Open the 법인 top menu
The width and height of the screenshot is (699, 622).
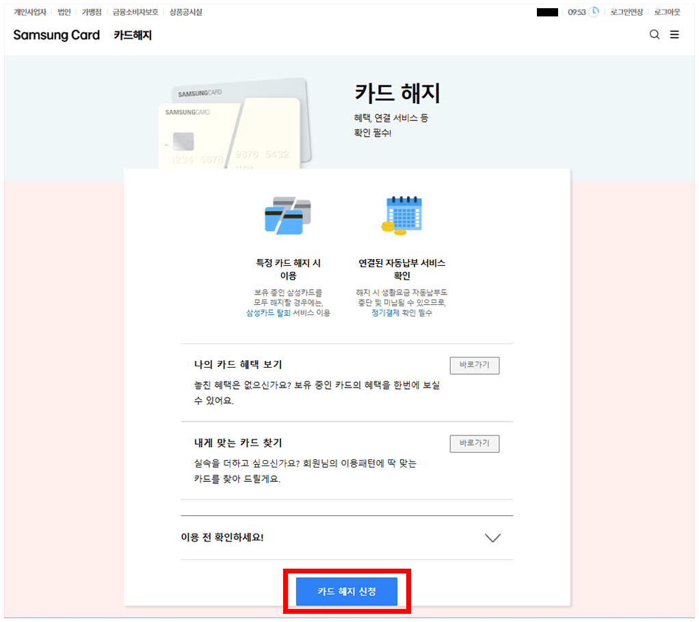[x=64, y=12]
